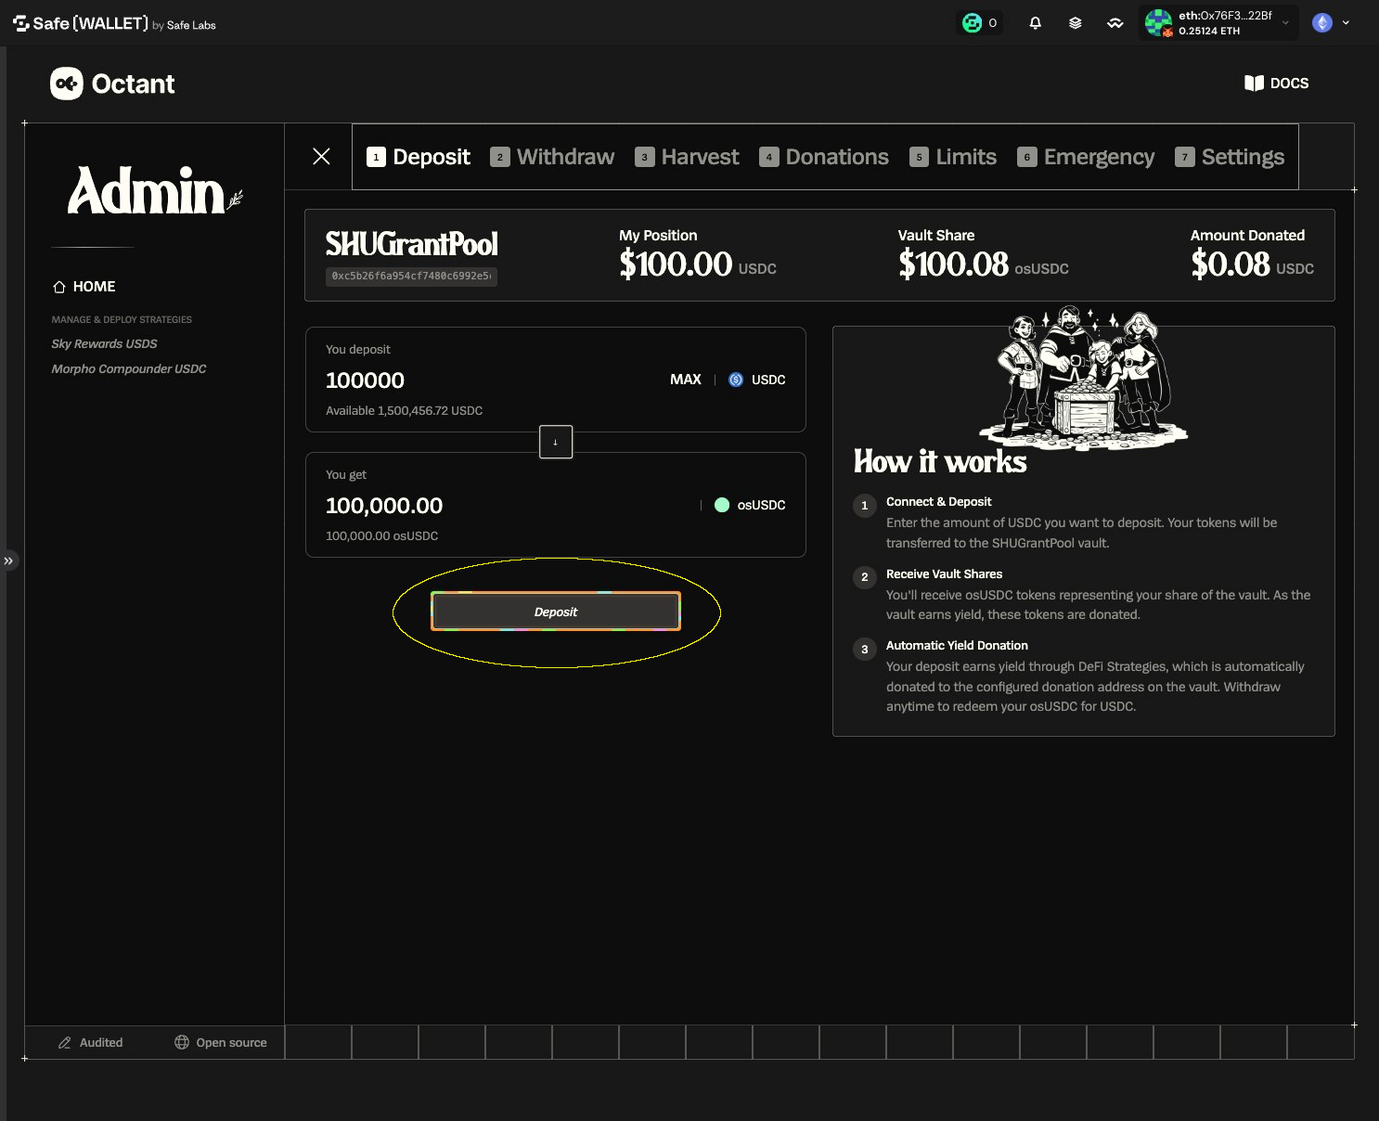Switch to the Withdraw tab
1379x1121 pixels.
pyautogui.click(x=552, y=157)
